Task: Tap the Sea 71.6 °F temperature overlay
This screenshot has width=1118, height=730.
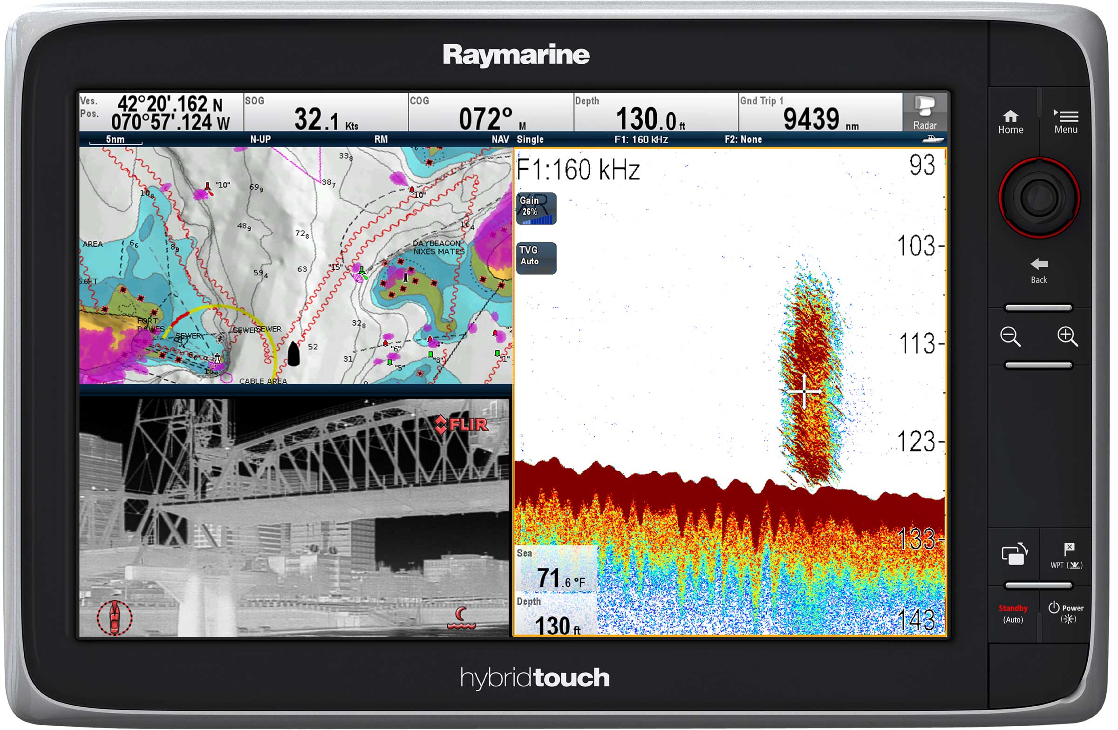Action: click(x=557, y=568)
